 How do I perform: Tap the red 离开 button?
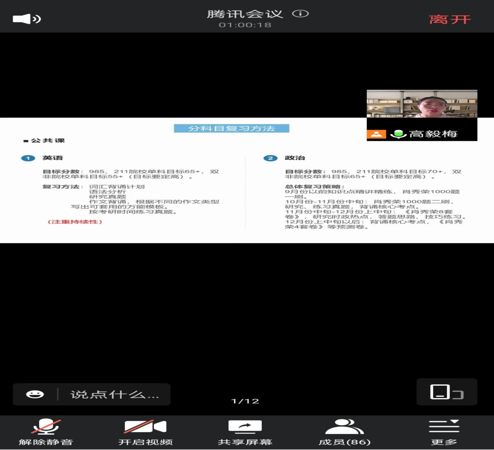pos(450,19)
